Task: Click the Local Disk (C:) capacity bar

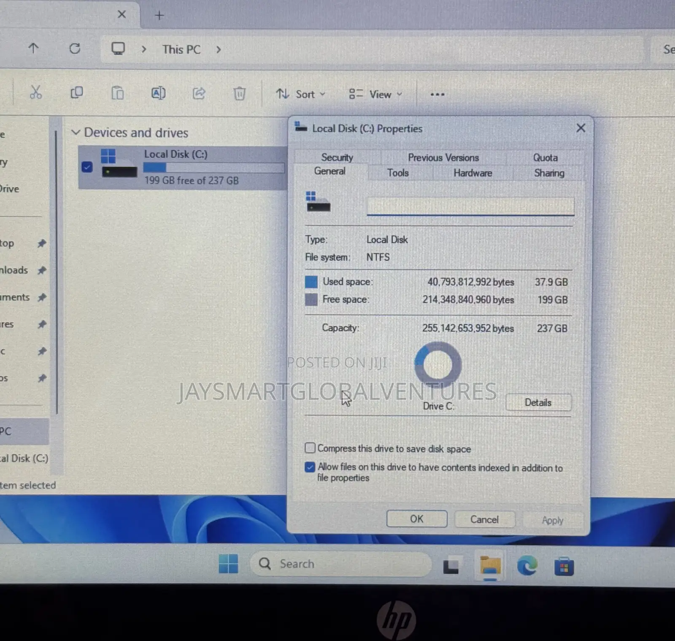Action: (214, 168)
